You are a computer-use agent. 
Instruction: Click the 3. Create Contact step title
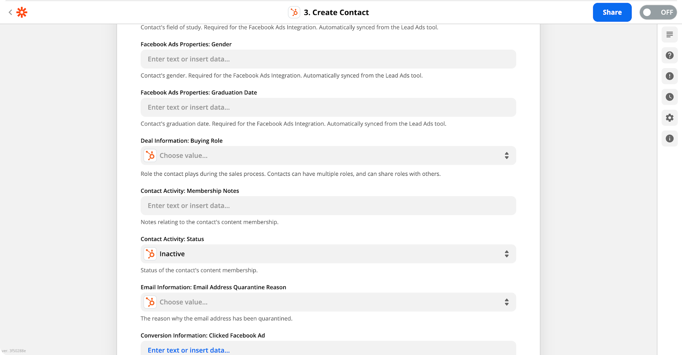tap(336, 12)
